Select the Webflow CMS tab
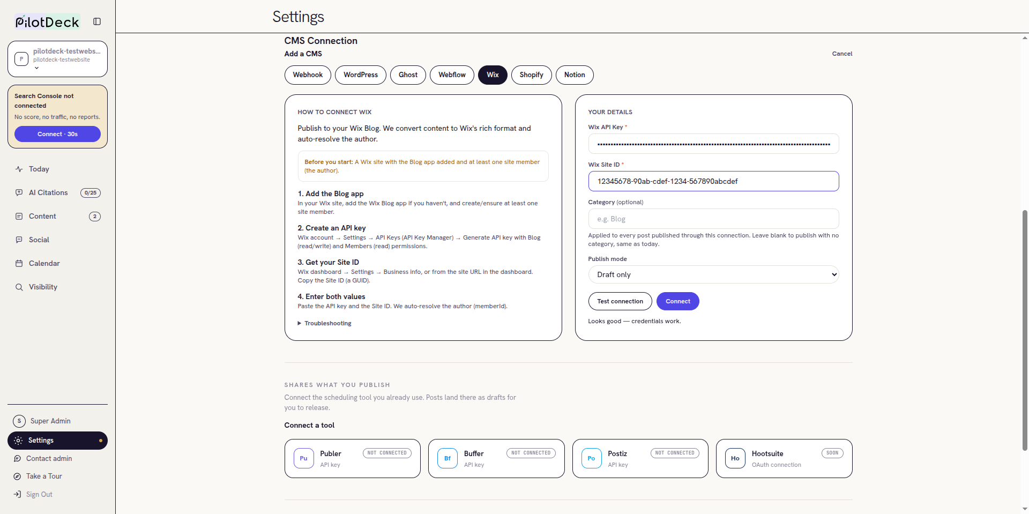The height and width of the screenshot is (514, 1029). 452,75
